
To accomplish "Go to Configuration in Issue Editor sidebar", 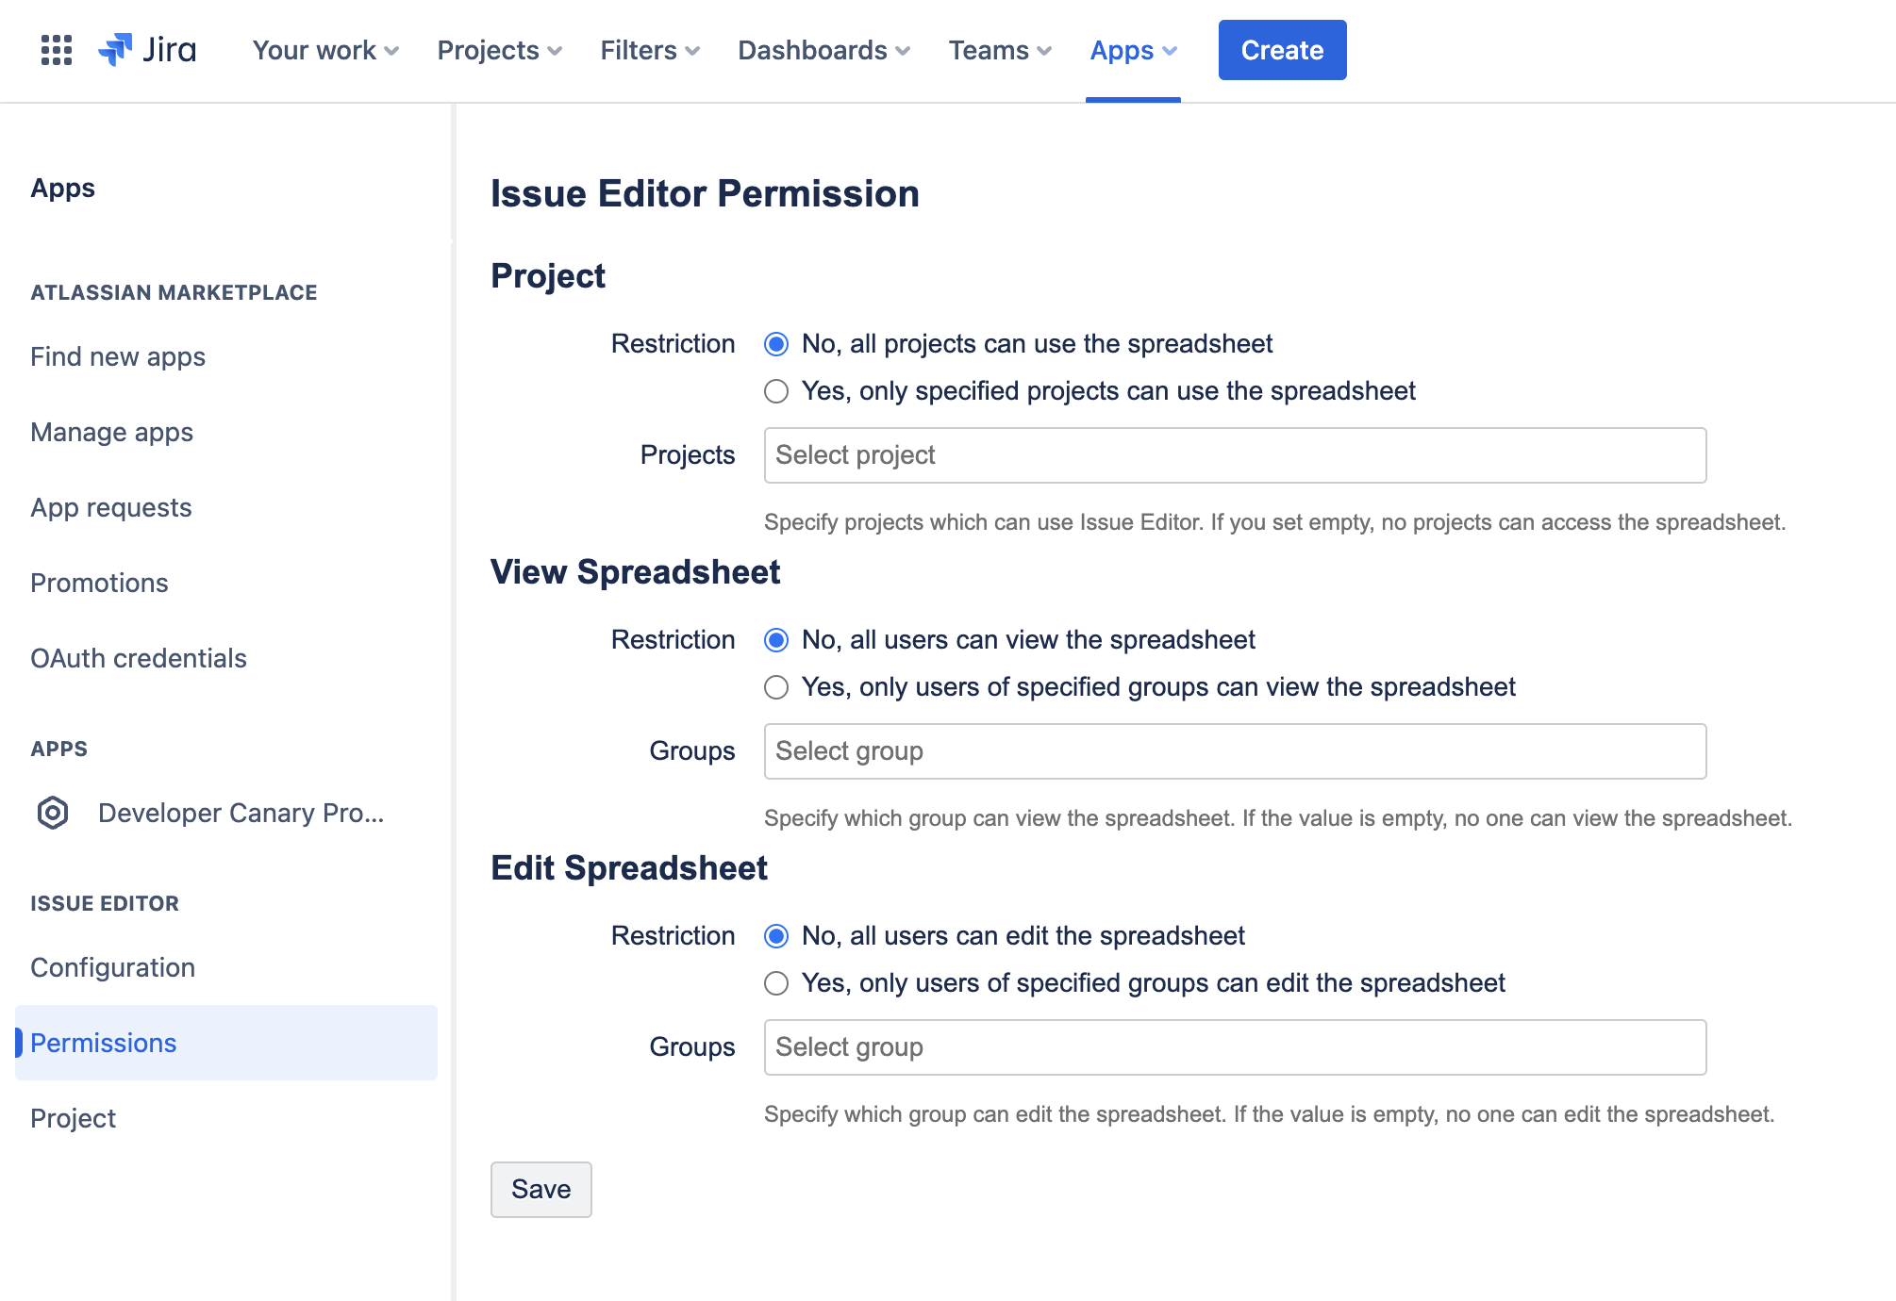I will pos(113,967).
